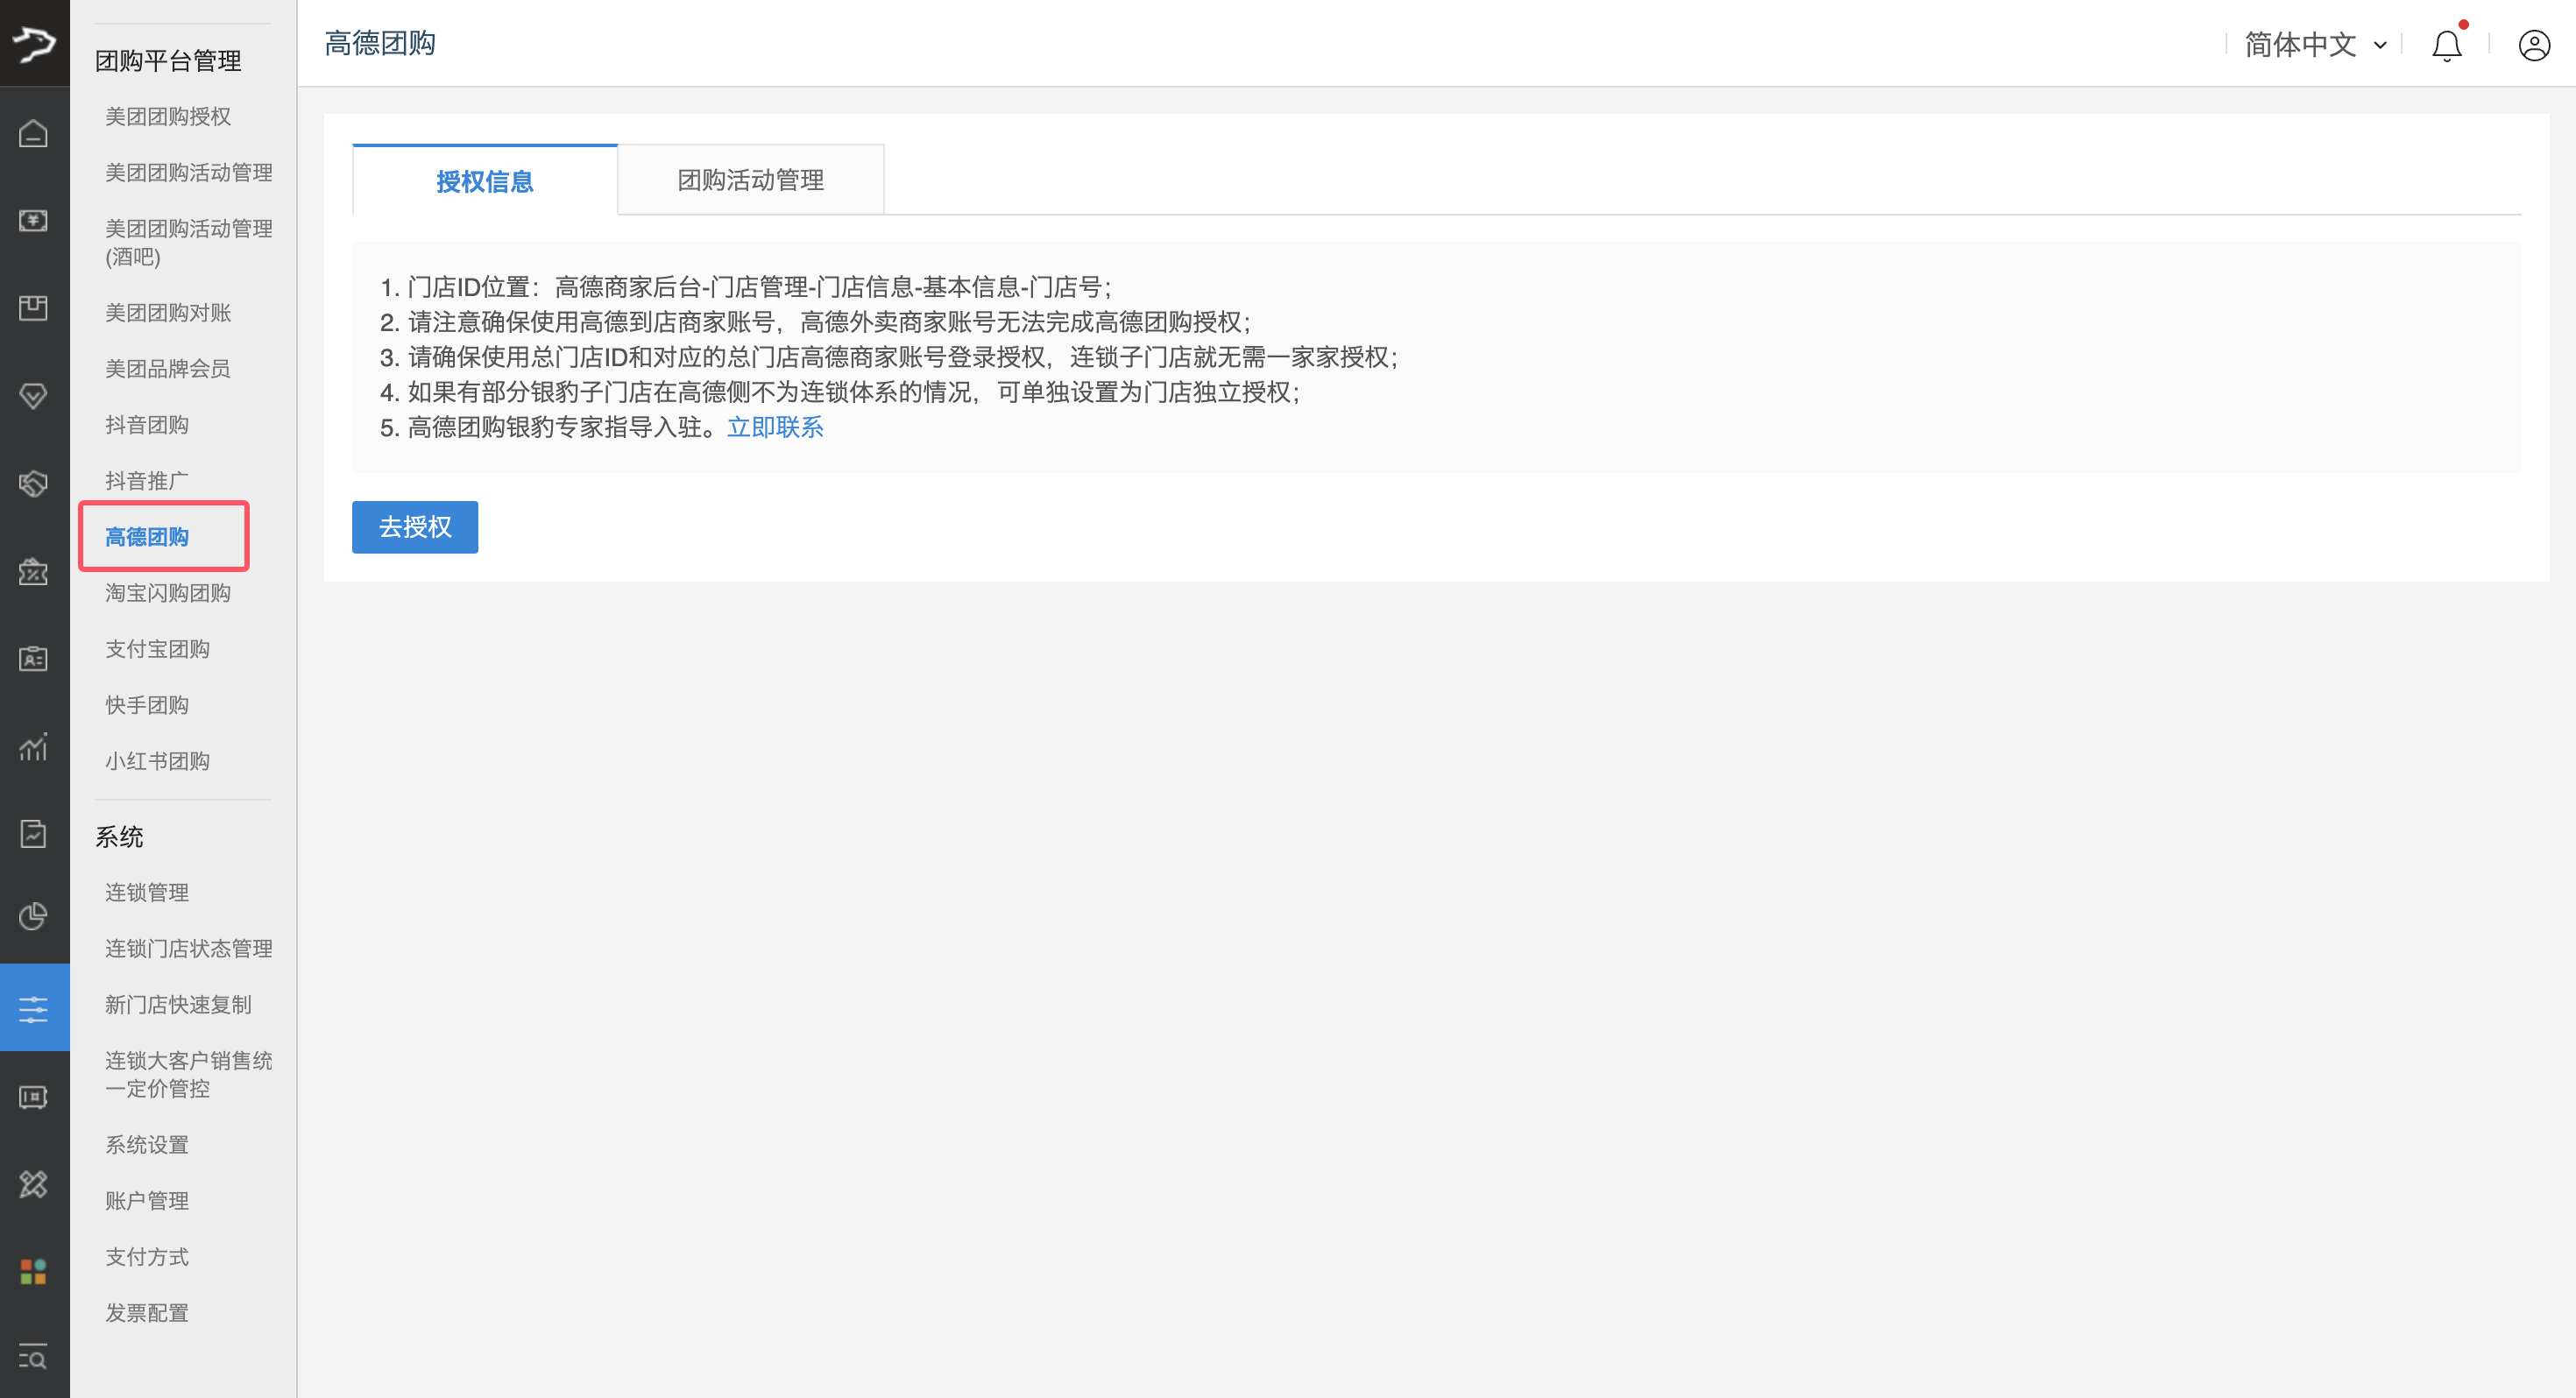The width and height of the screenshot is (2576, 1398).
Task: Select 美团团购授权 menu item
Action: (x=168, y=117)
